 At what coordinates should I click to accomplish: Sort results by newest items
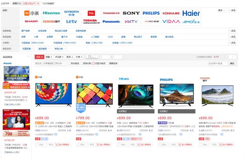(70, 57)
